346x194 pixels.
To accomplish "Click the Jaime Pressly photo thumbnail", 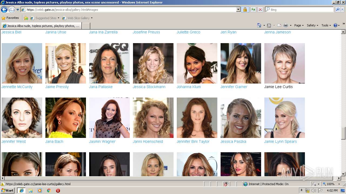I will point(66,63).
